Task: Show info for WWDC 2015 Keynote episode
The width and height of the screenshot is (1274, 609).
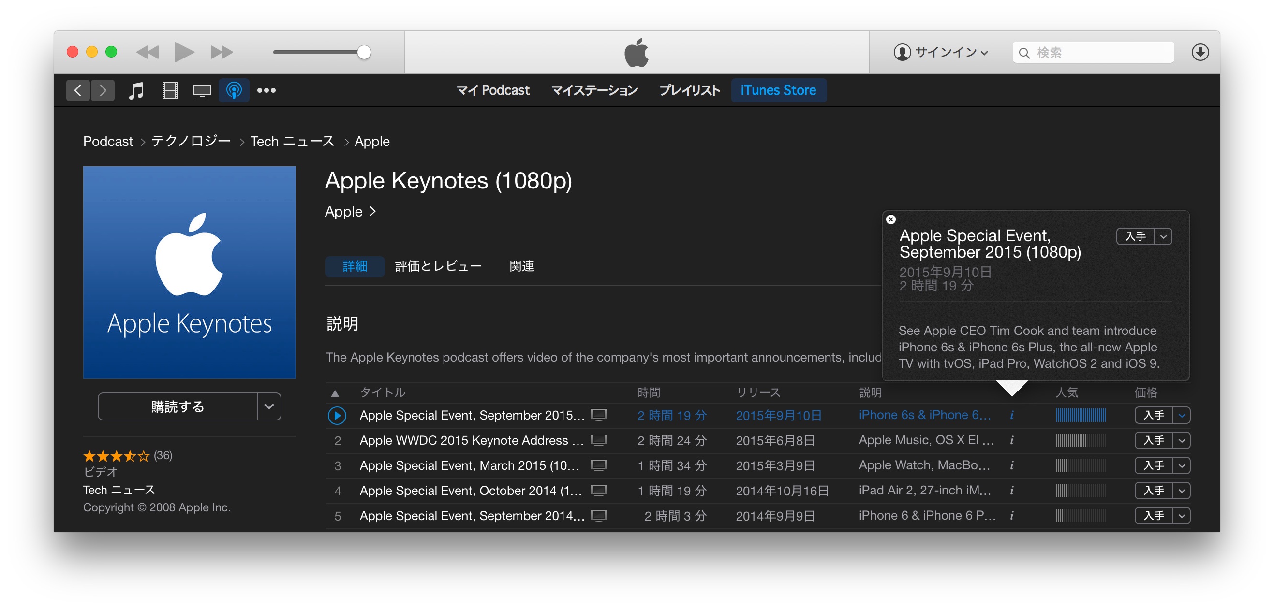Action: [1012, 440]
